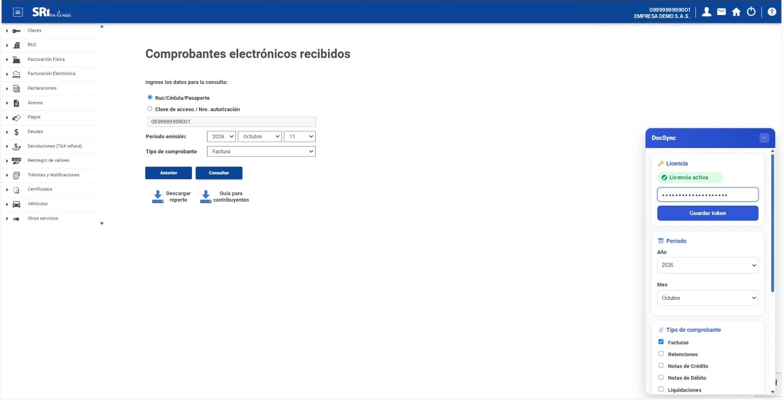Image resolution: width=783 pixels, height=400 pixels.
Task: Check the Liquidaciones checkbox
Action: click(x=661, y=389)
